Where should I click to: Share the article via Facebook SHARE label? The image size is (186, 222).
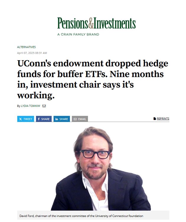coord(45,119)
